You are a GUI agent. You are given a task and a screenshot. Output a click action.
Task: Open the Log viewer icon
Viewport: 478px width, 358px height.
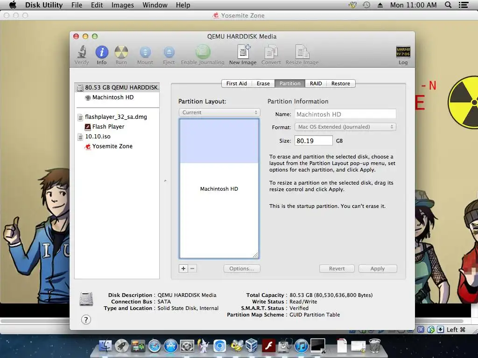click(x=403, y=55)
